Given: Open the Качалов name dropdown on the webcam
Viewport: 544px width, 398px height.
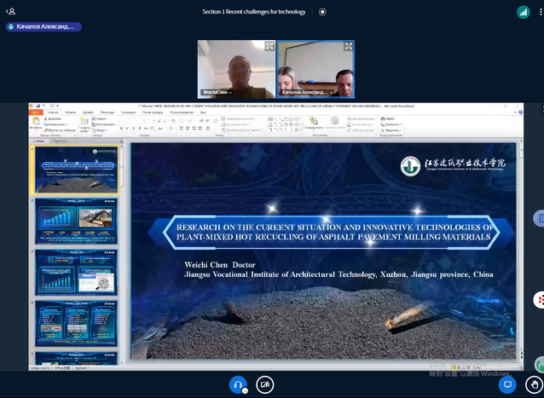Looking at the screenshot, I should point(304,92).
